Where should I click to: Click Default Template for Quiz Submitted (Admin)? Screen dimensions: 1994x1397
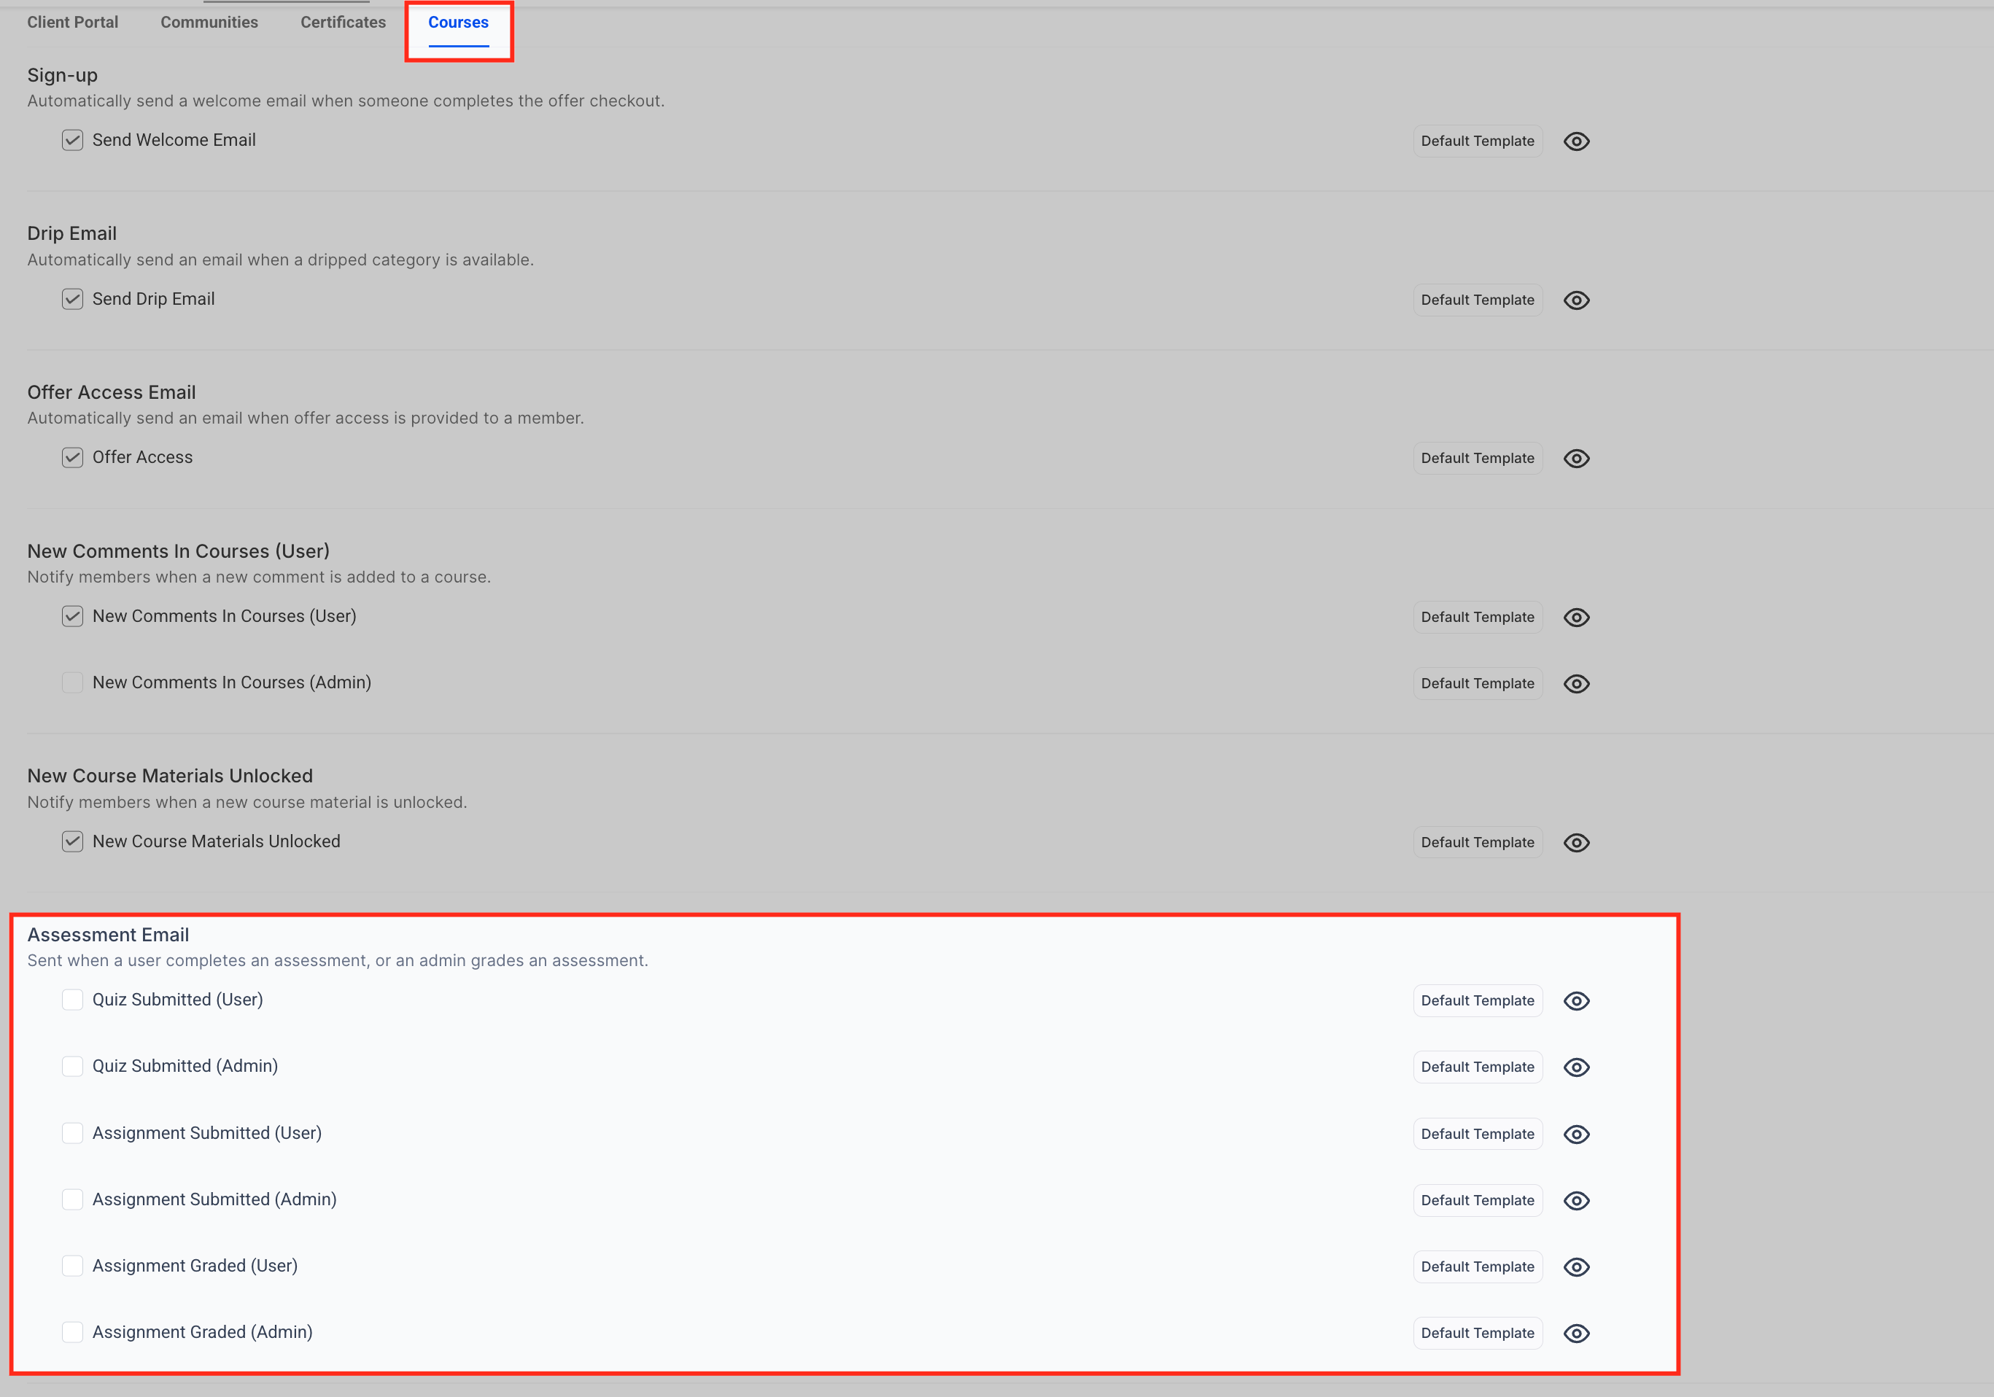(x=1476, y=1067)
